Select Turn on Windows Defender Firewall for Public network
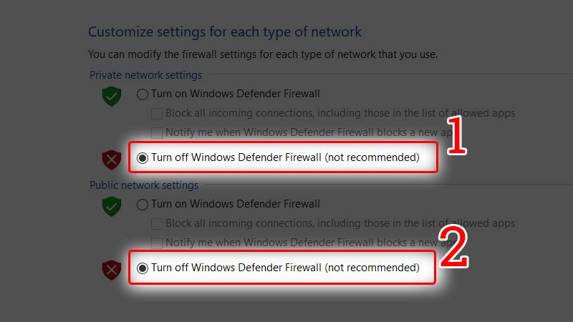This screenshot has height=322, width=573. (x=143, y=205)
